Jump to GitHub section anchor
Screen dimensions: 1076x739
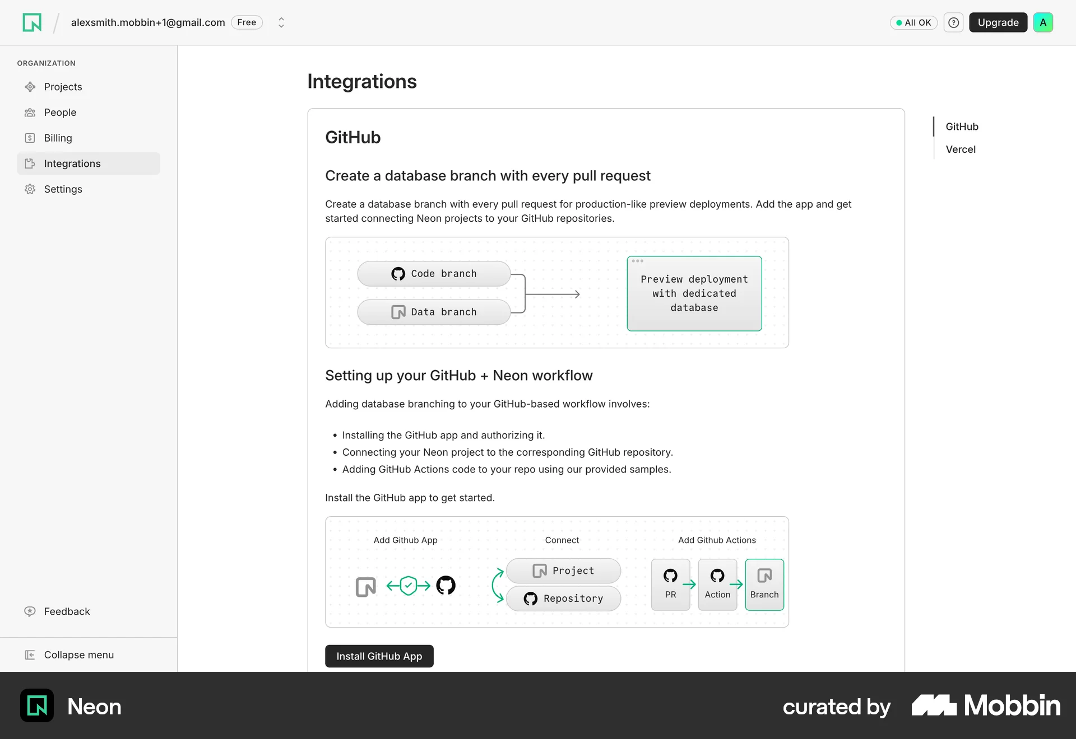tap(962, 127)
